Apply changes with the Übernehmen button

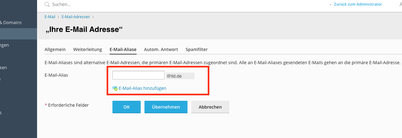coord(166,107)
